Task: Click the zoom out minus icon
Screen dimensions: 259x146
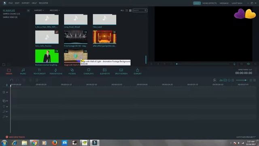Action: (229, 80)
